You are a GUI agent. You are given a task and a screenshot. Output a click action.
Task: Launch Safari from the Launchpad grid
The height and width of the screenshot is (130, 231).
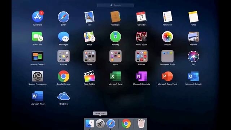click(x=64, y=17)
